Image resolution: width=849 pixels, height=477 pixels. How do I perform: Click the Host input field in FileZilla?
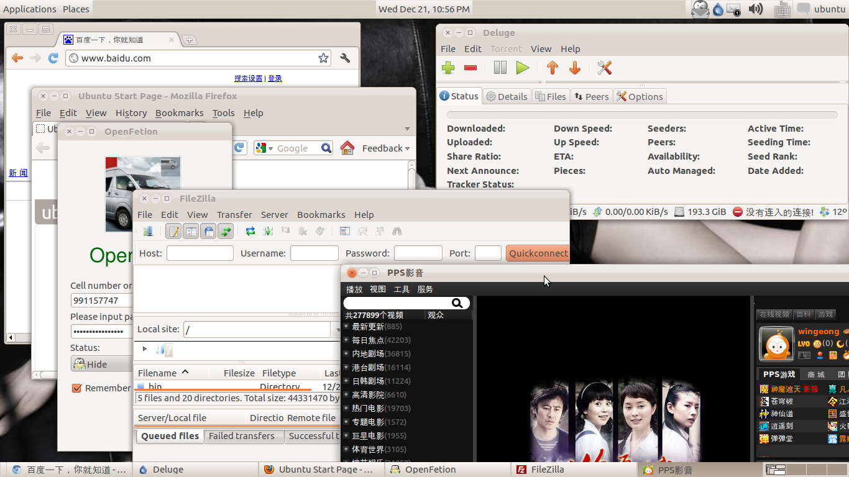tap(200, 253)
